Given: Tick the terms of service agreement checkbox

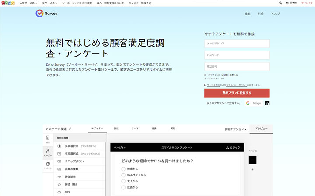Looking at the screenshot, I should (206, 85).
